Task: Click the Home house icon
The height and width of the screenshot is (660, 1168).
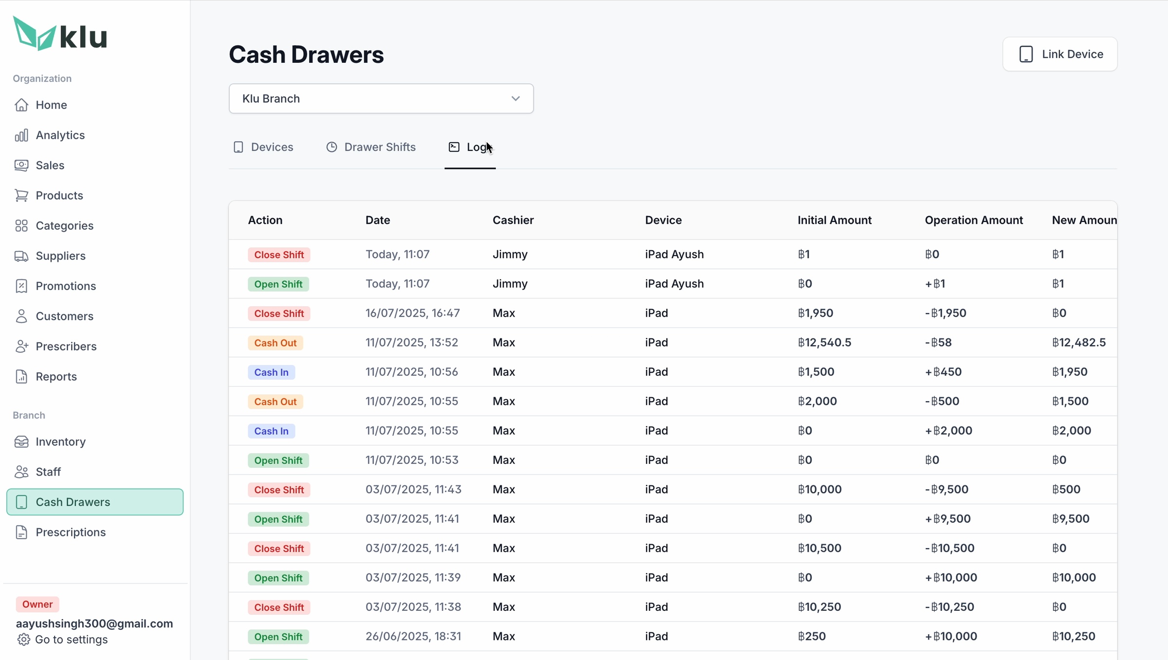Action: [x=21, y=105]
